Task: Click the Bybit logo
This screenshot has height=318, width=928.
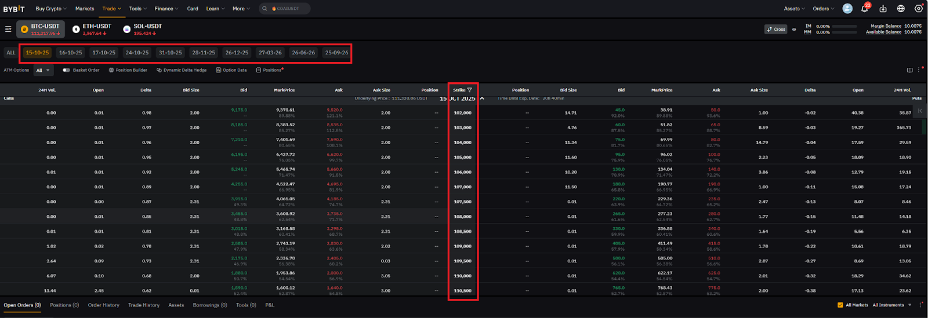Action: (x=14, y=9)
